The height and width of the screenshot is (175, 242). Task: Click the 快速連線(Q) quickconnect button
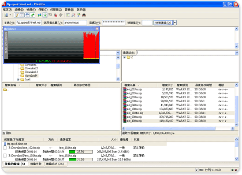(163, 22)
